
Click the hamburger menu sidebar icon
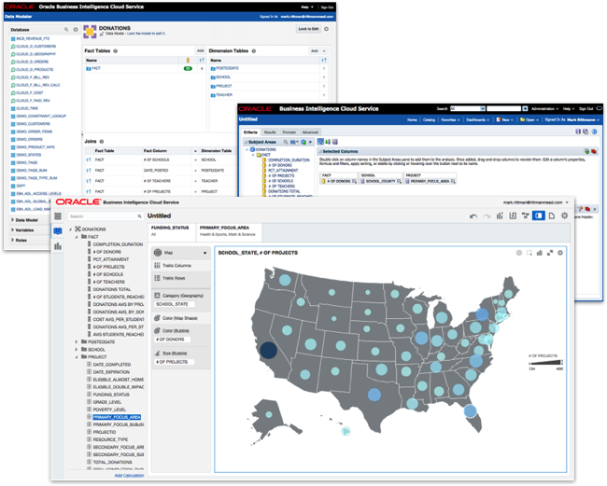58,216
